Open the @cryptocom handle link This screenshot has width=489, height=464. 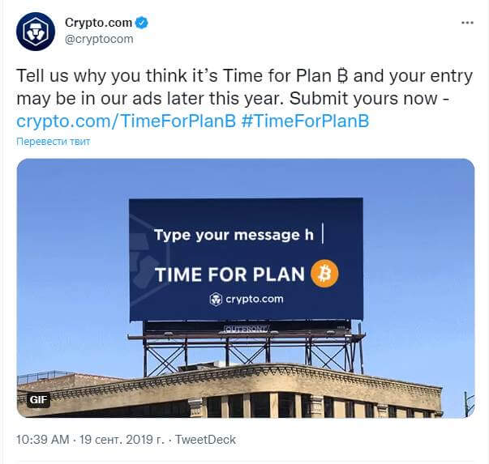(x=99, y=39)
